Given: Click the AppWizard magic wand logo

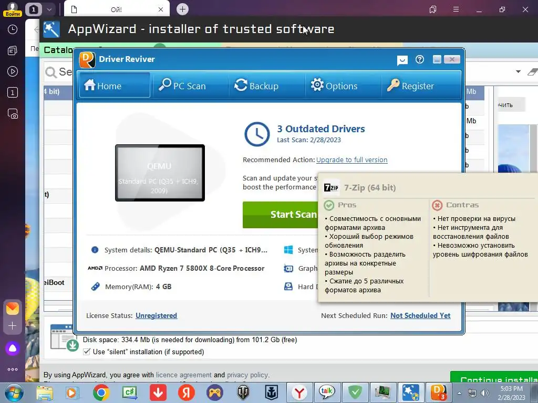Looking at the screenshot, I should pos(51,29).
